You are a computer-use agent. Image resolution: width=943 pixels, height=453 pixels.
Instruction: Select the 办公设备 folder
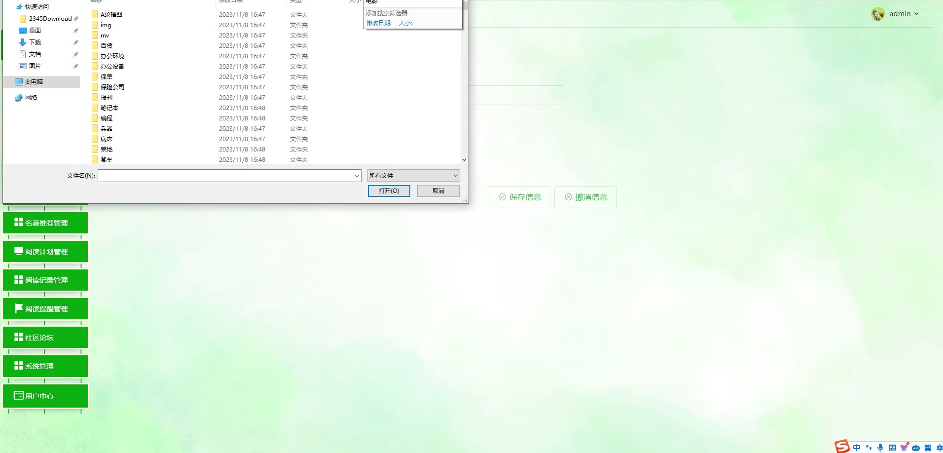point(112,66)
